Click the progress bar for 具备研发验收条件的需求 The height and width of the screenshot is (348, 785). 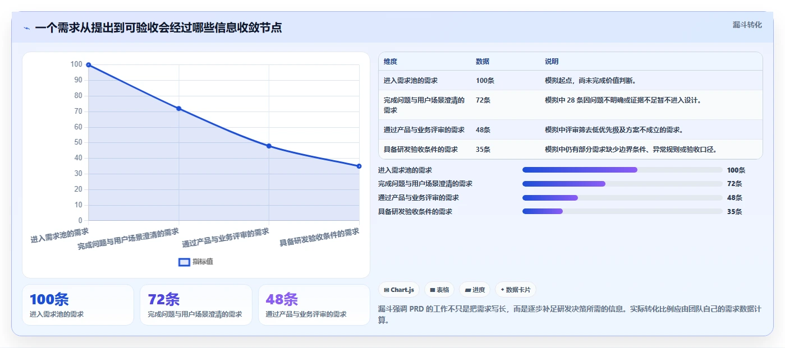click(x=622, y=211)
